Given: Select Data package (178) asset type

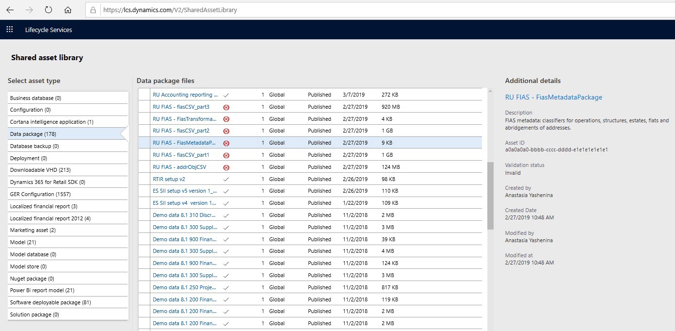Looking at the screenshot, I should (68, 134).
